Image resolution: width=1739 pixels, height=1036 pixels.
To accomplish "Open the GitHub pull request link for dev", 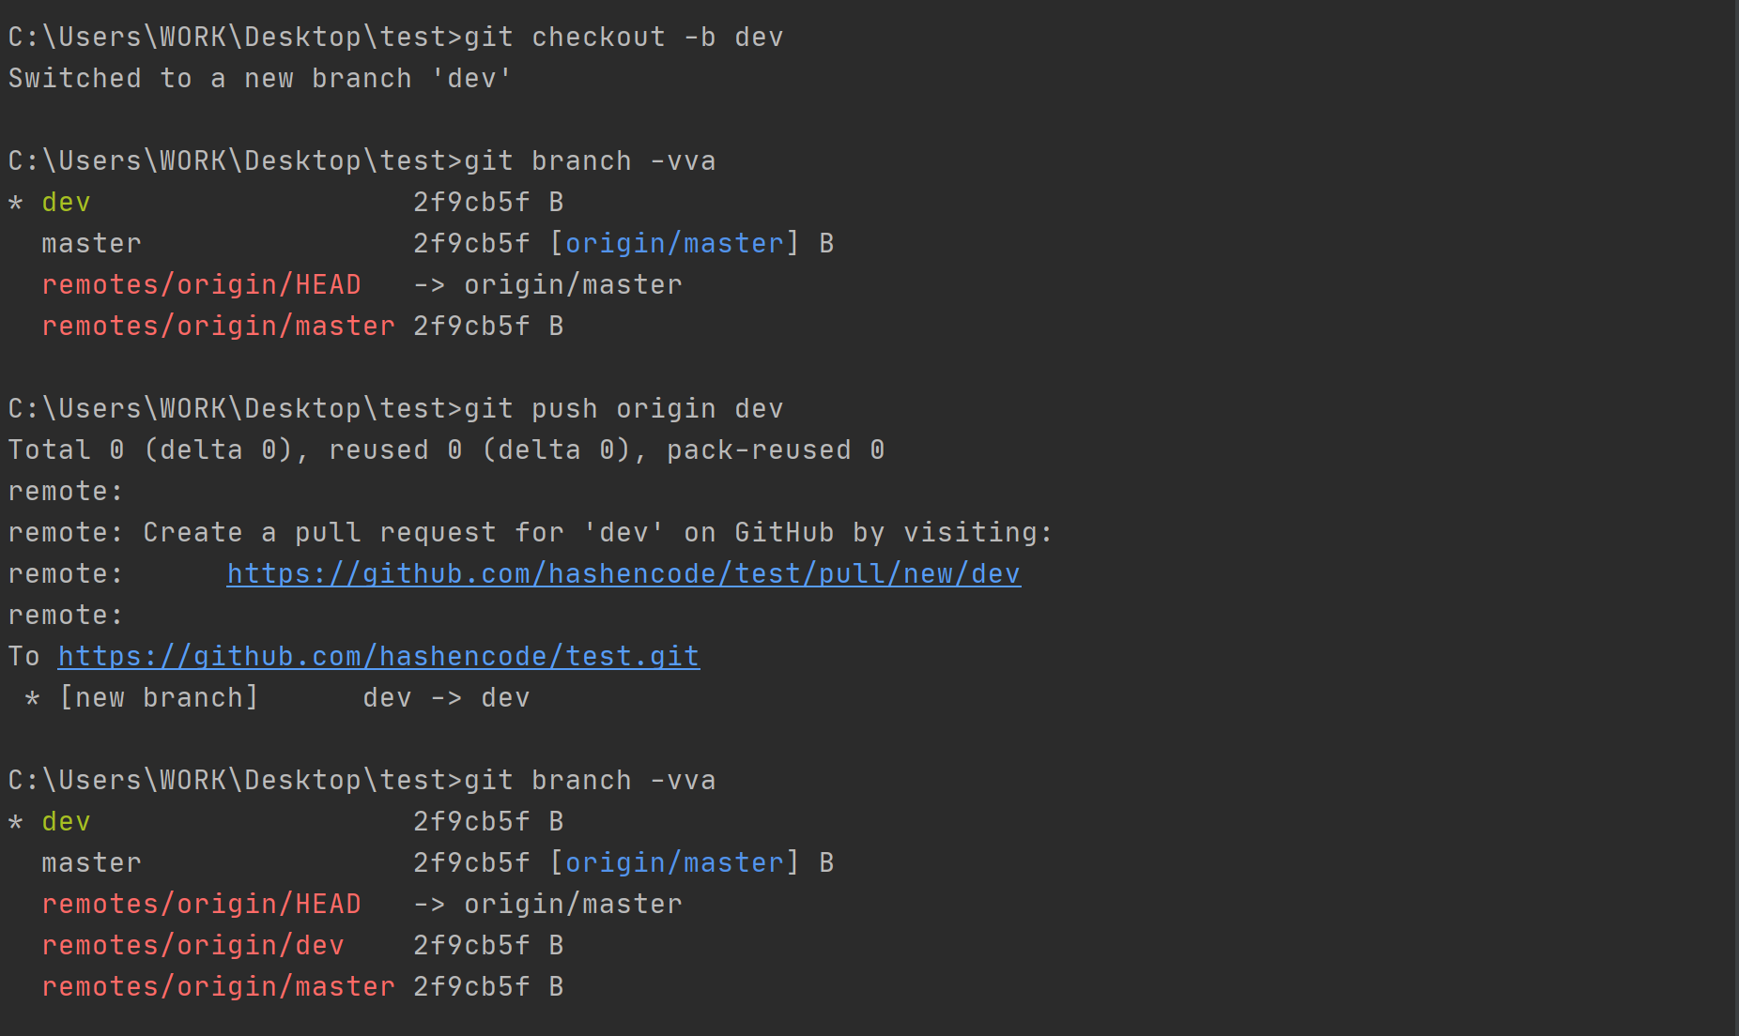I will 623,573.
